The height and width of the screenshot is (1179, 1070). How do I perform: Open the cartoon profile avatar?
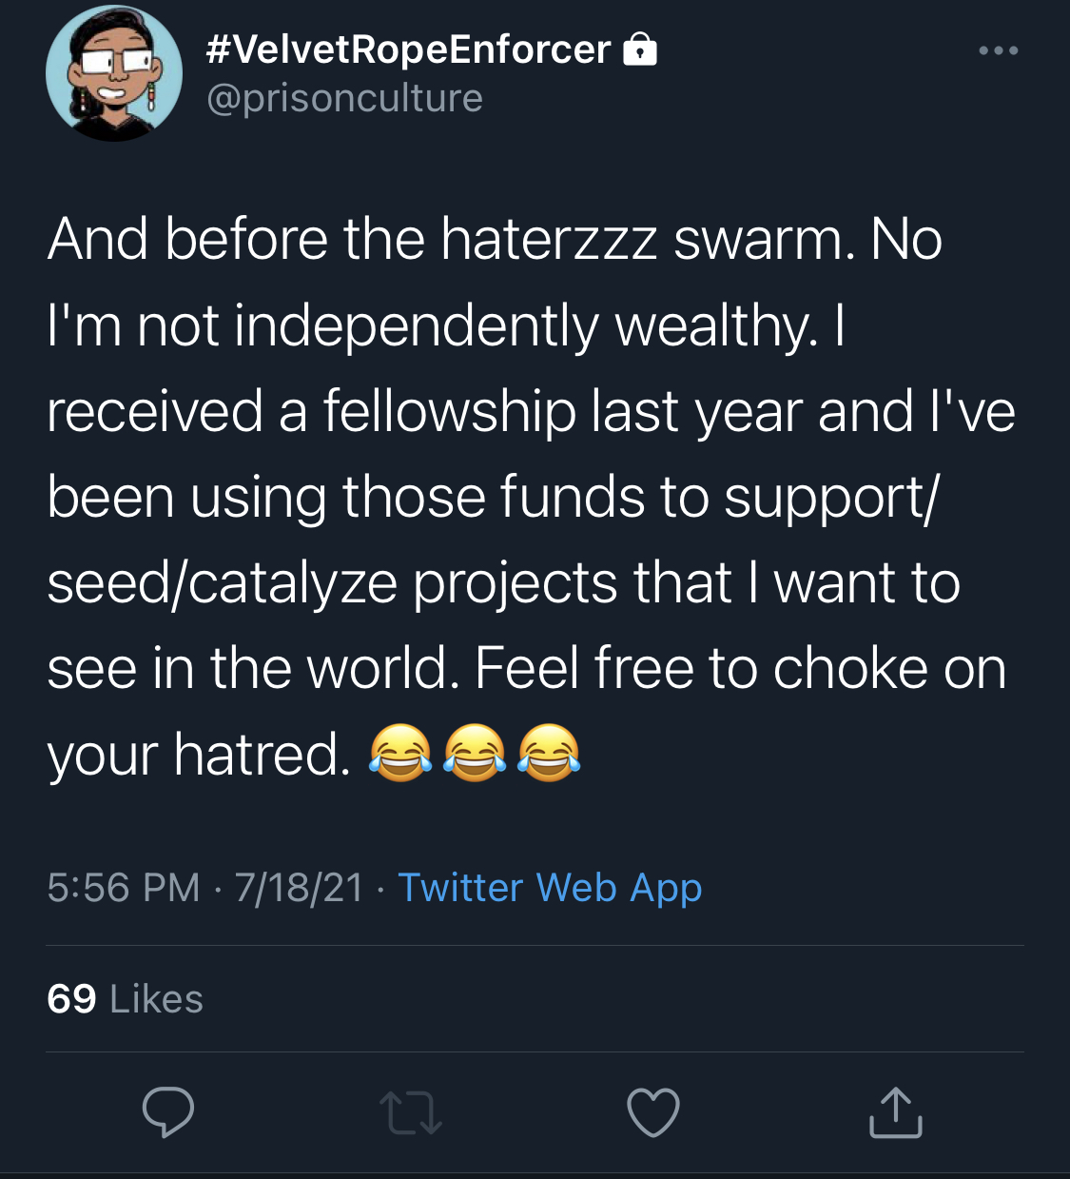tap(114, 73)
